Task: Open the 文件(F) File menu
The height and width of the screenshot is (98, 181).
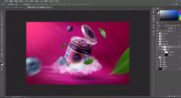Action: [x=6, y=1]
